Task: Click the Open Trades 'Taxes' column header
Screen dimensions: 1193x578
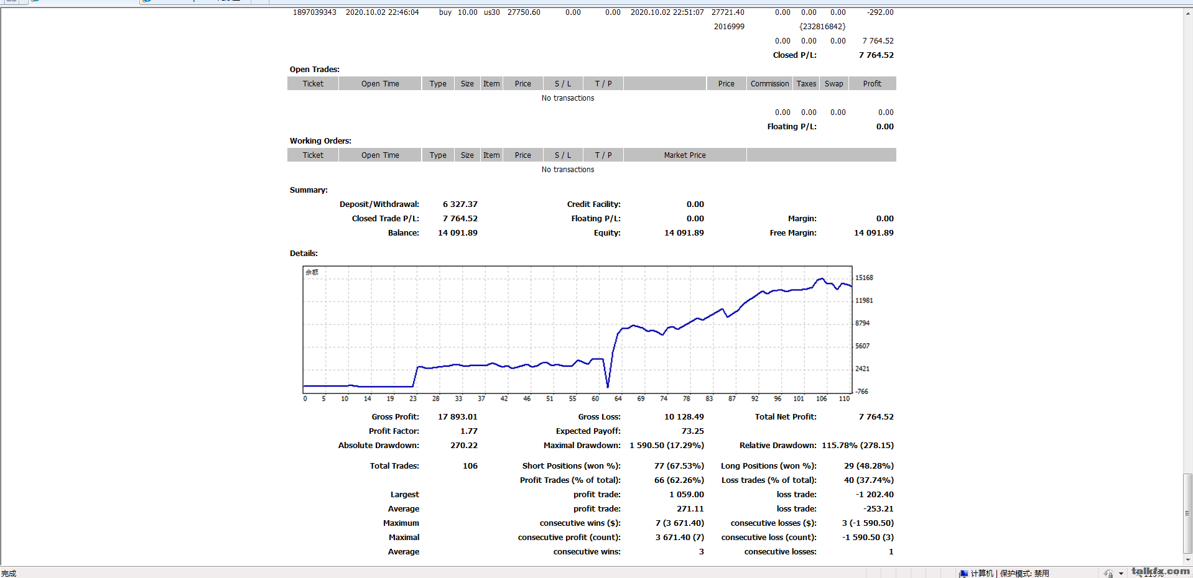Action: pos(806,84)
